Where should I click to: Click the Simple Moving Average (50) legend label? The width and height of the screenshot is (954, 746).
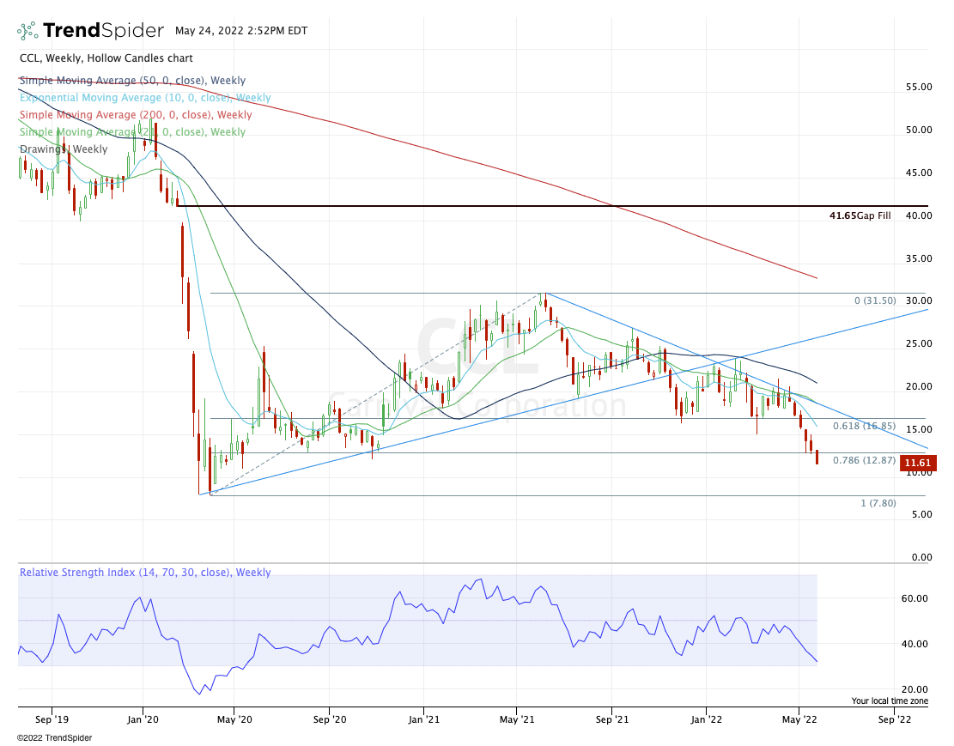click(x=132, y=81)
